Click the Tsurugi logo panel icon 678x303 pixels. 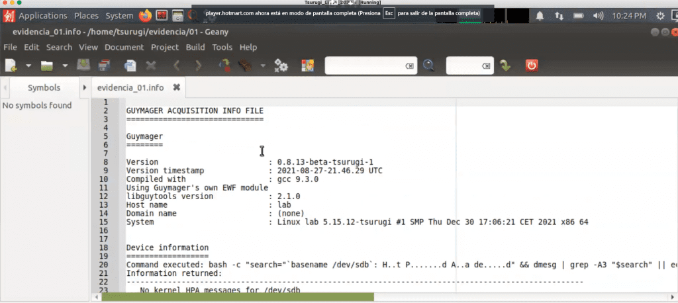pyautogui.click(x=9, y=16)
